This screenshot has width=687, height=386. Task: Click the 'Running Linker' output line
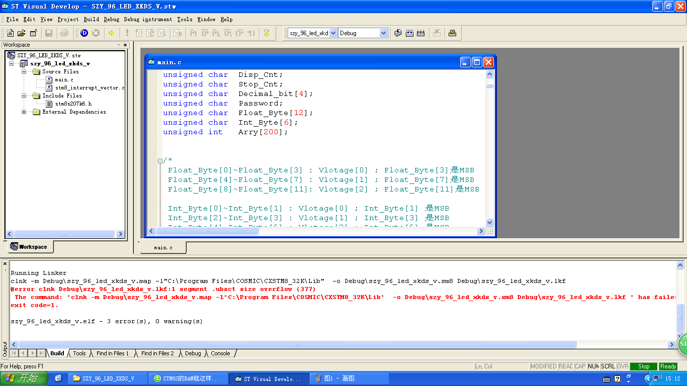click(39, 273)
